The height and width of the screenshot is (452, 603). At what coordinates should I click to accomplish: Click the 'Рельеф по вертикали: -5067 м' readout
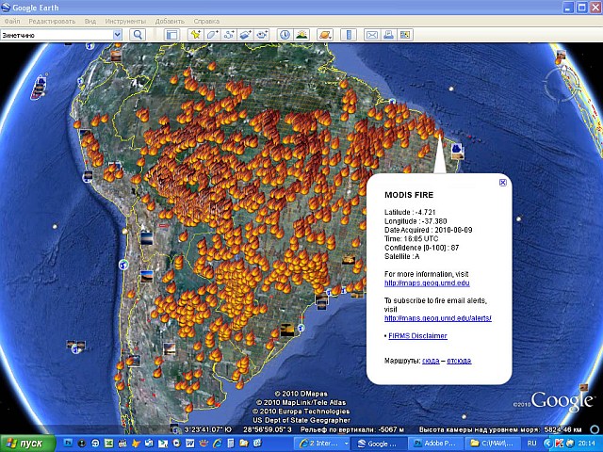coord(351,429)
